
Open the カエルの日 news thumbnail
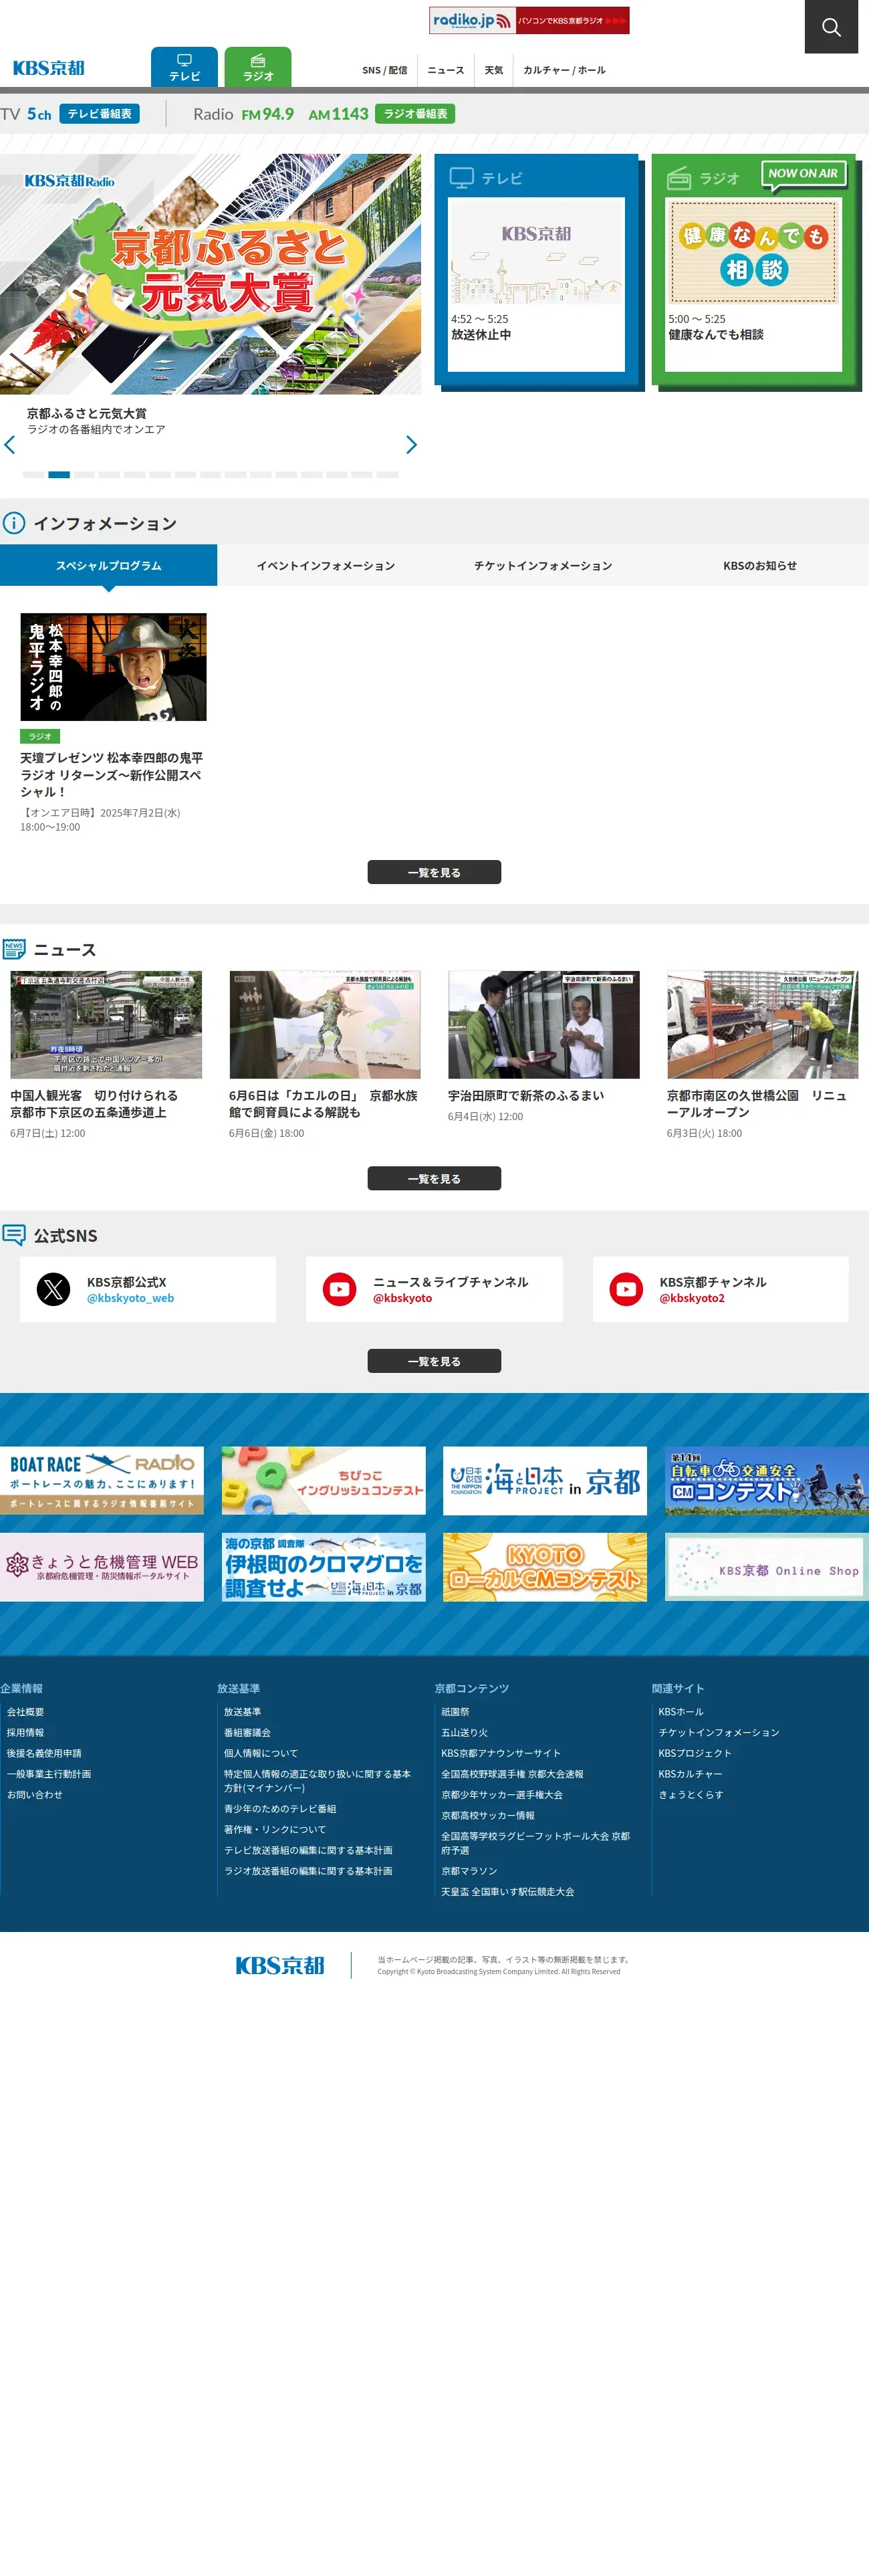[325, 1025]
